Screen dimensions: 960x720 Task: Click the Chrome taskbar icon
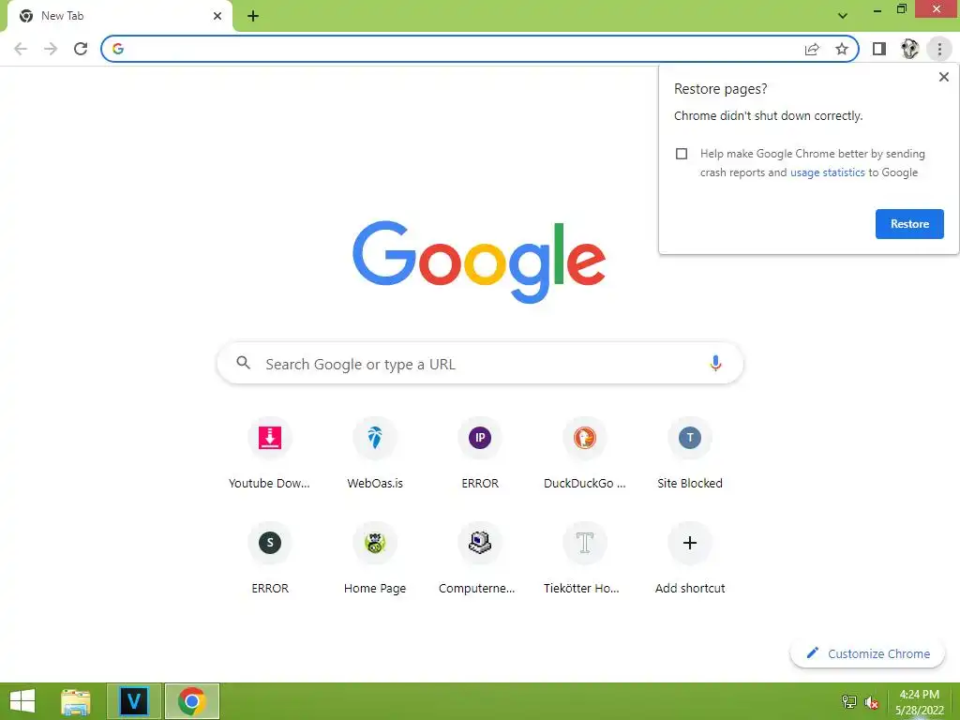click(191, 701)
